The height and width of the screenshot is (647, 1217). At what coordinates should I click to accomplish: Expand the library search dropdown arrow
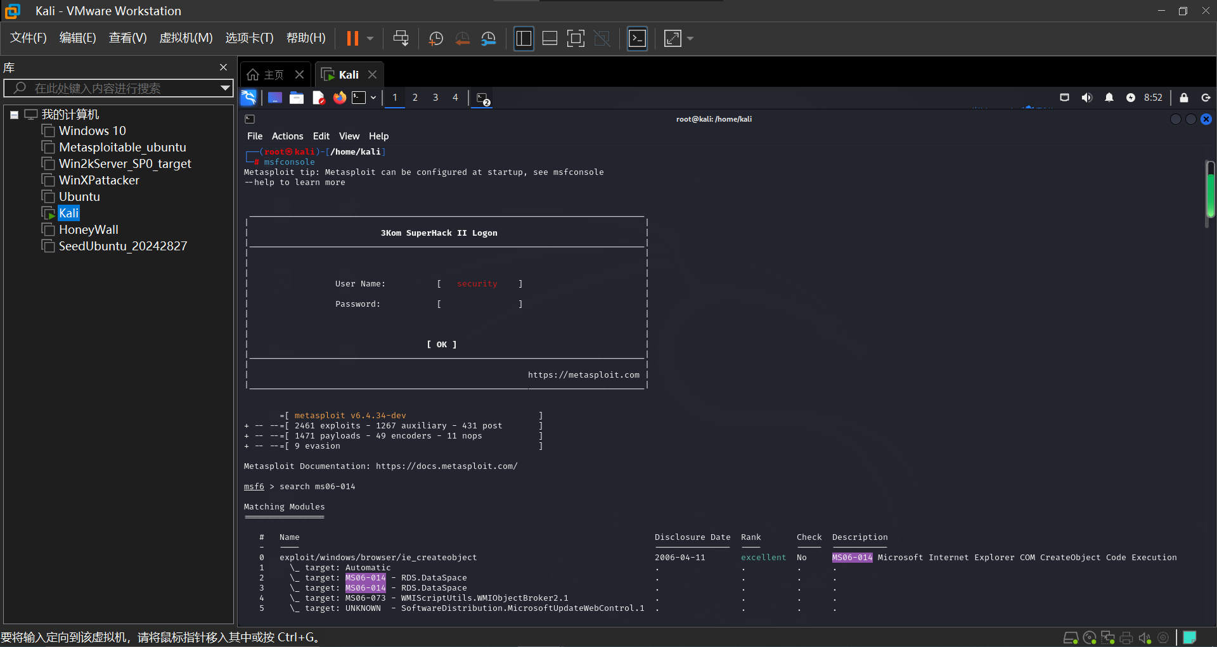point(224,88)
